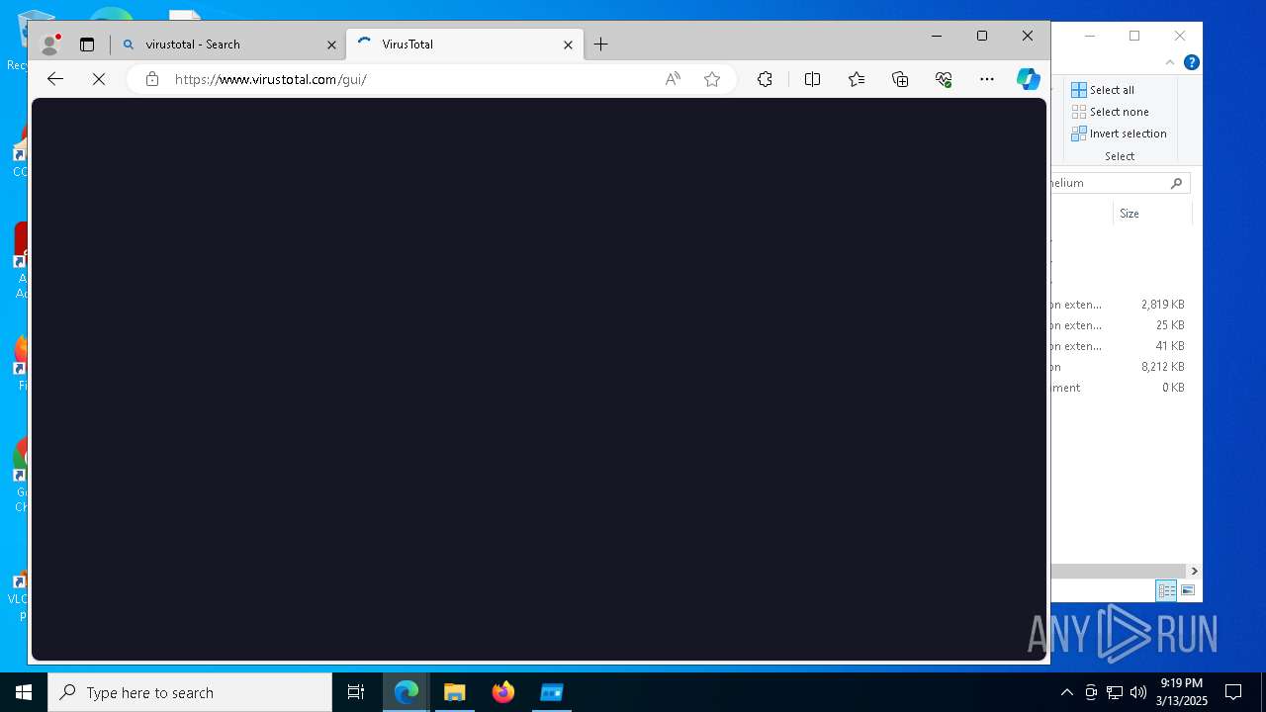The width and height of the screenshot is (1266, 712).
Task: Choose Select all in File Explorer
Action: pyautogui.click(x=1103, y=90)
